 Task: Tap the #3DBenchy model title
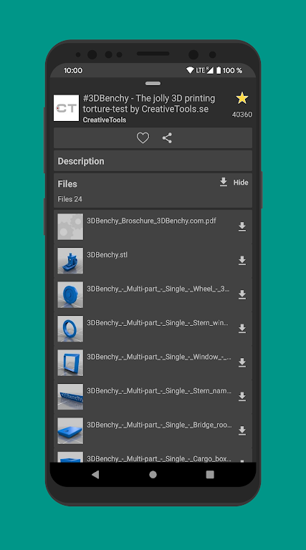point(150,103)
